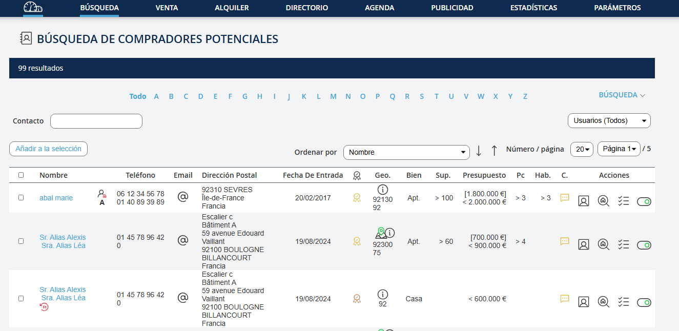Viewport: 679px width, 331px height.
Task: Check the select-all checkbox in table header
Action: coord(21,175)
